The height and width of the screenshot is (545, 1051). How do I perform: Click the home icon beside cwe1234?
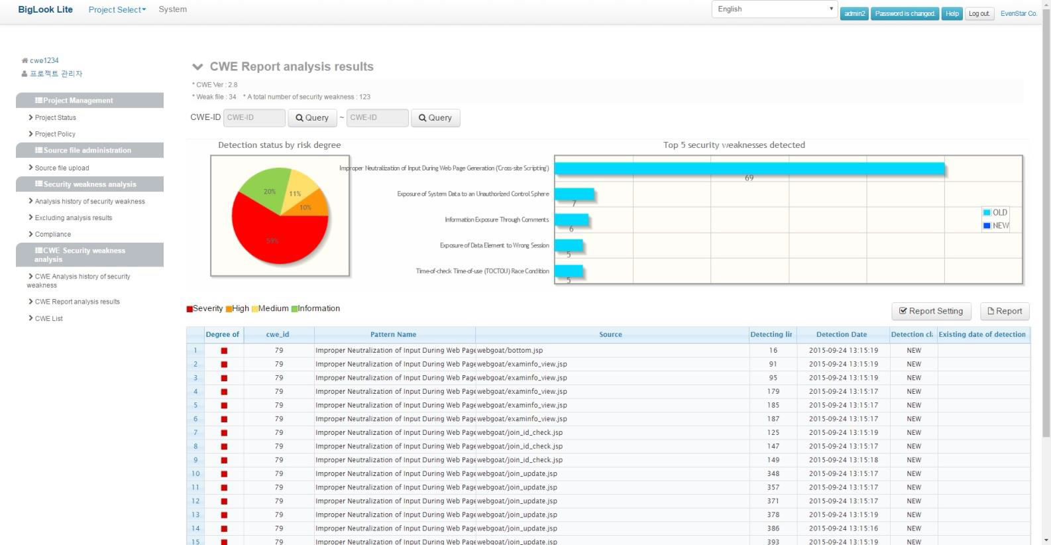(25, 60)
